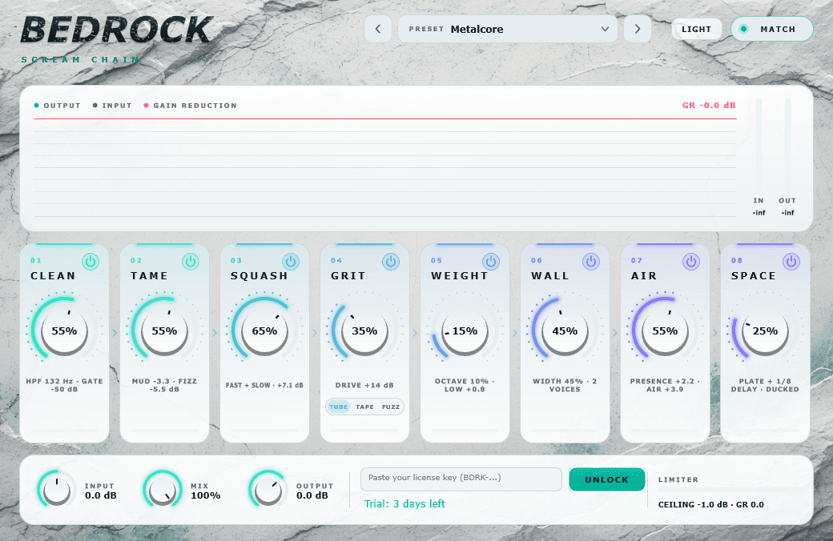Image resolution: width=833 pixels, height=541 pixels.
Task: Switch to the LIGHT theme
Action: pyautogui.click(x=697, y=29)
